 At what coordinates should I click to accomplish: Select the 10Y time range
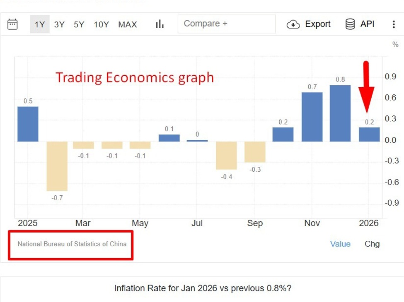point(101,24)
